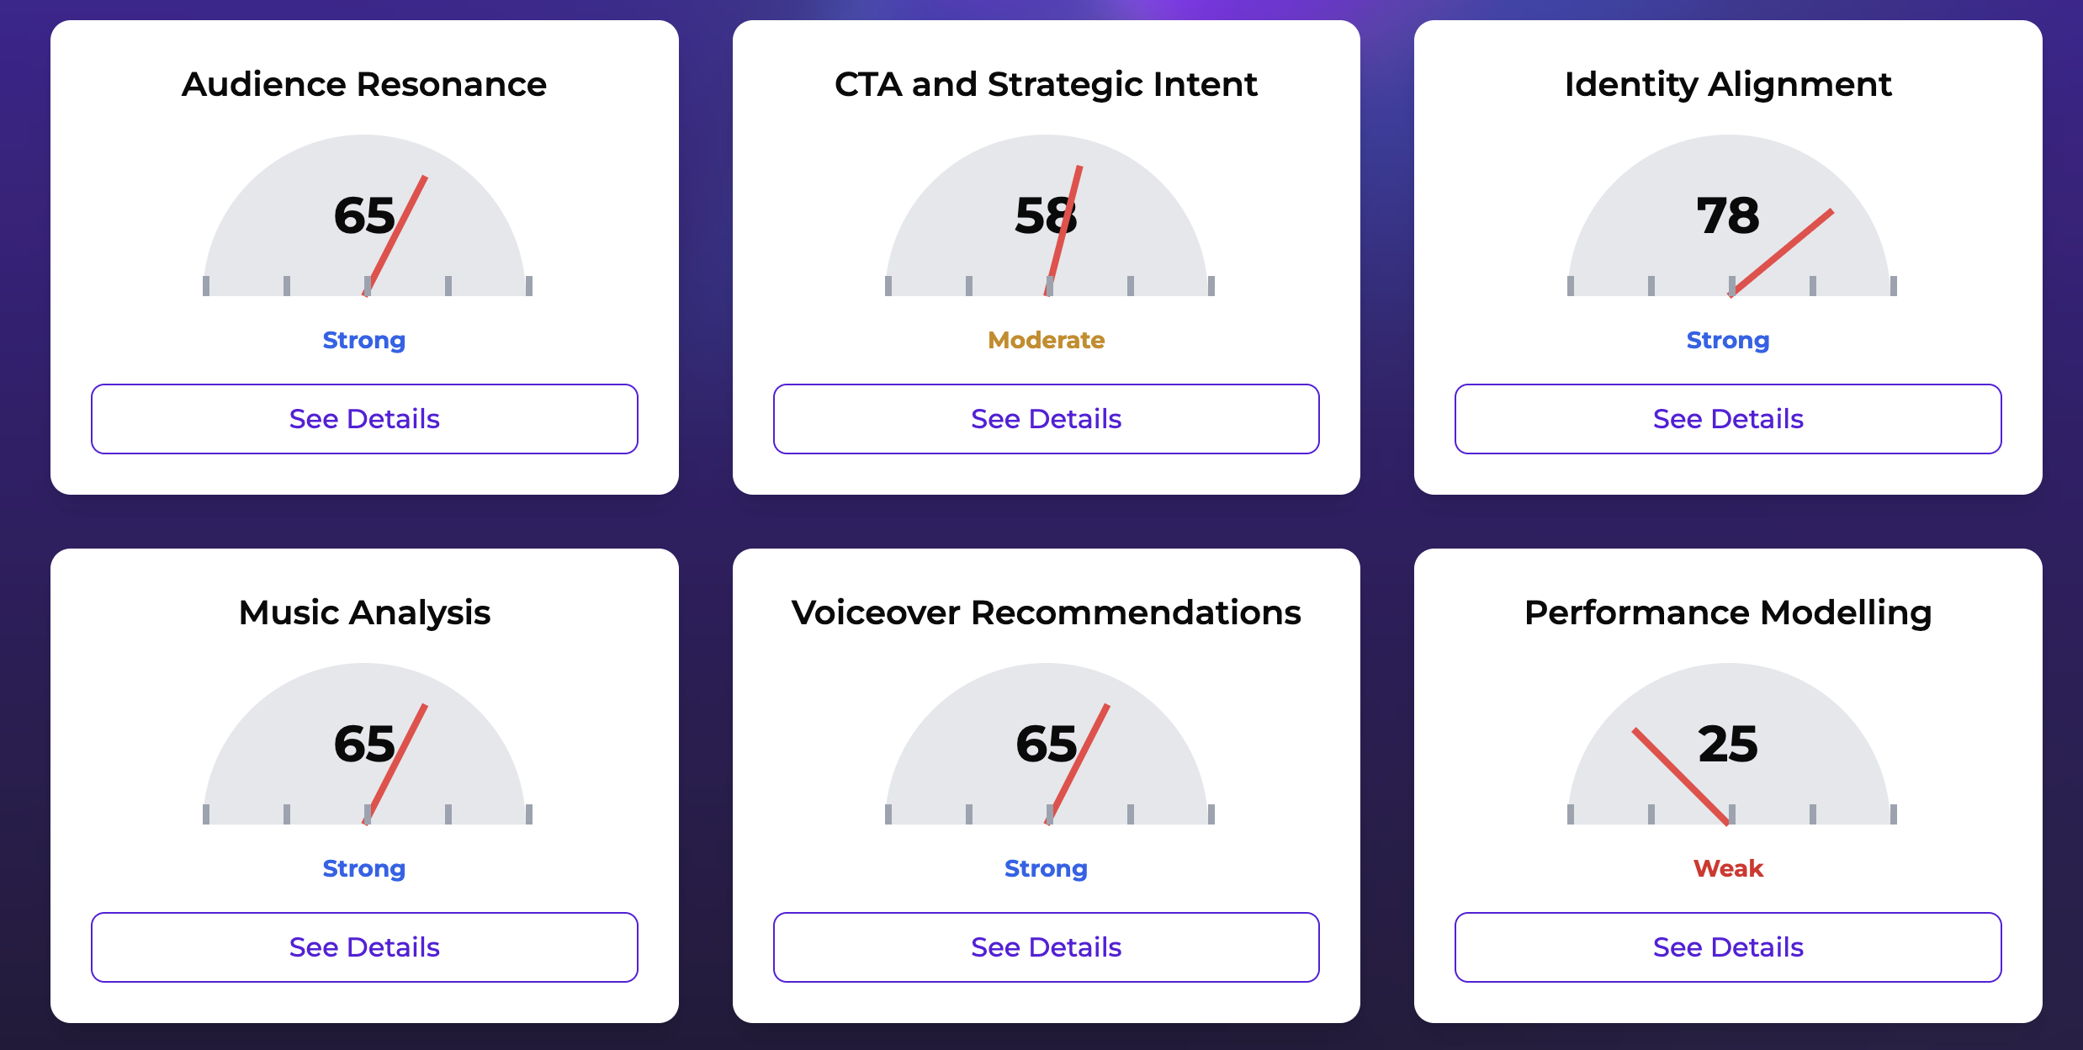Click the Music Analysis card title
Viewport: 2083px width, 1050px height.
tap(364, 612)
